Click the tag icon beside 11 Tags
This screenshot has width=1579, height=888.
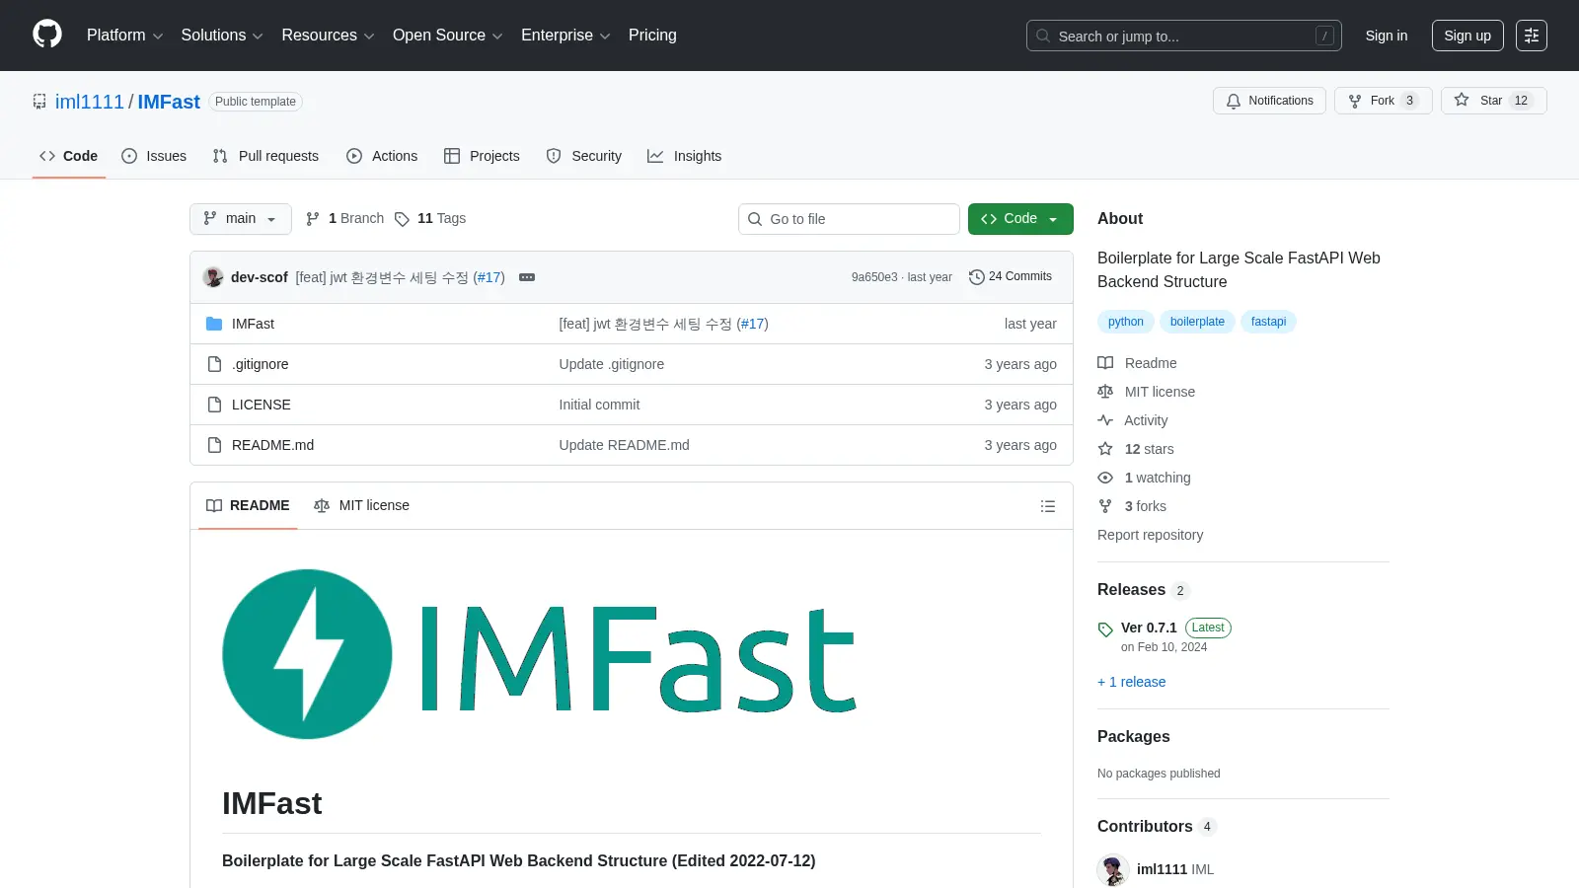coord(402,219)
